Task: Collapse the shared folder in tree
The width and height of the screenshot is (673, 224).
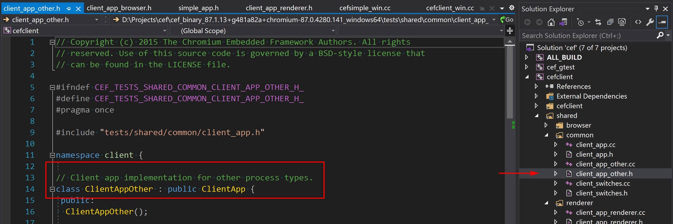Action: tap(537, 115)
